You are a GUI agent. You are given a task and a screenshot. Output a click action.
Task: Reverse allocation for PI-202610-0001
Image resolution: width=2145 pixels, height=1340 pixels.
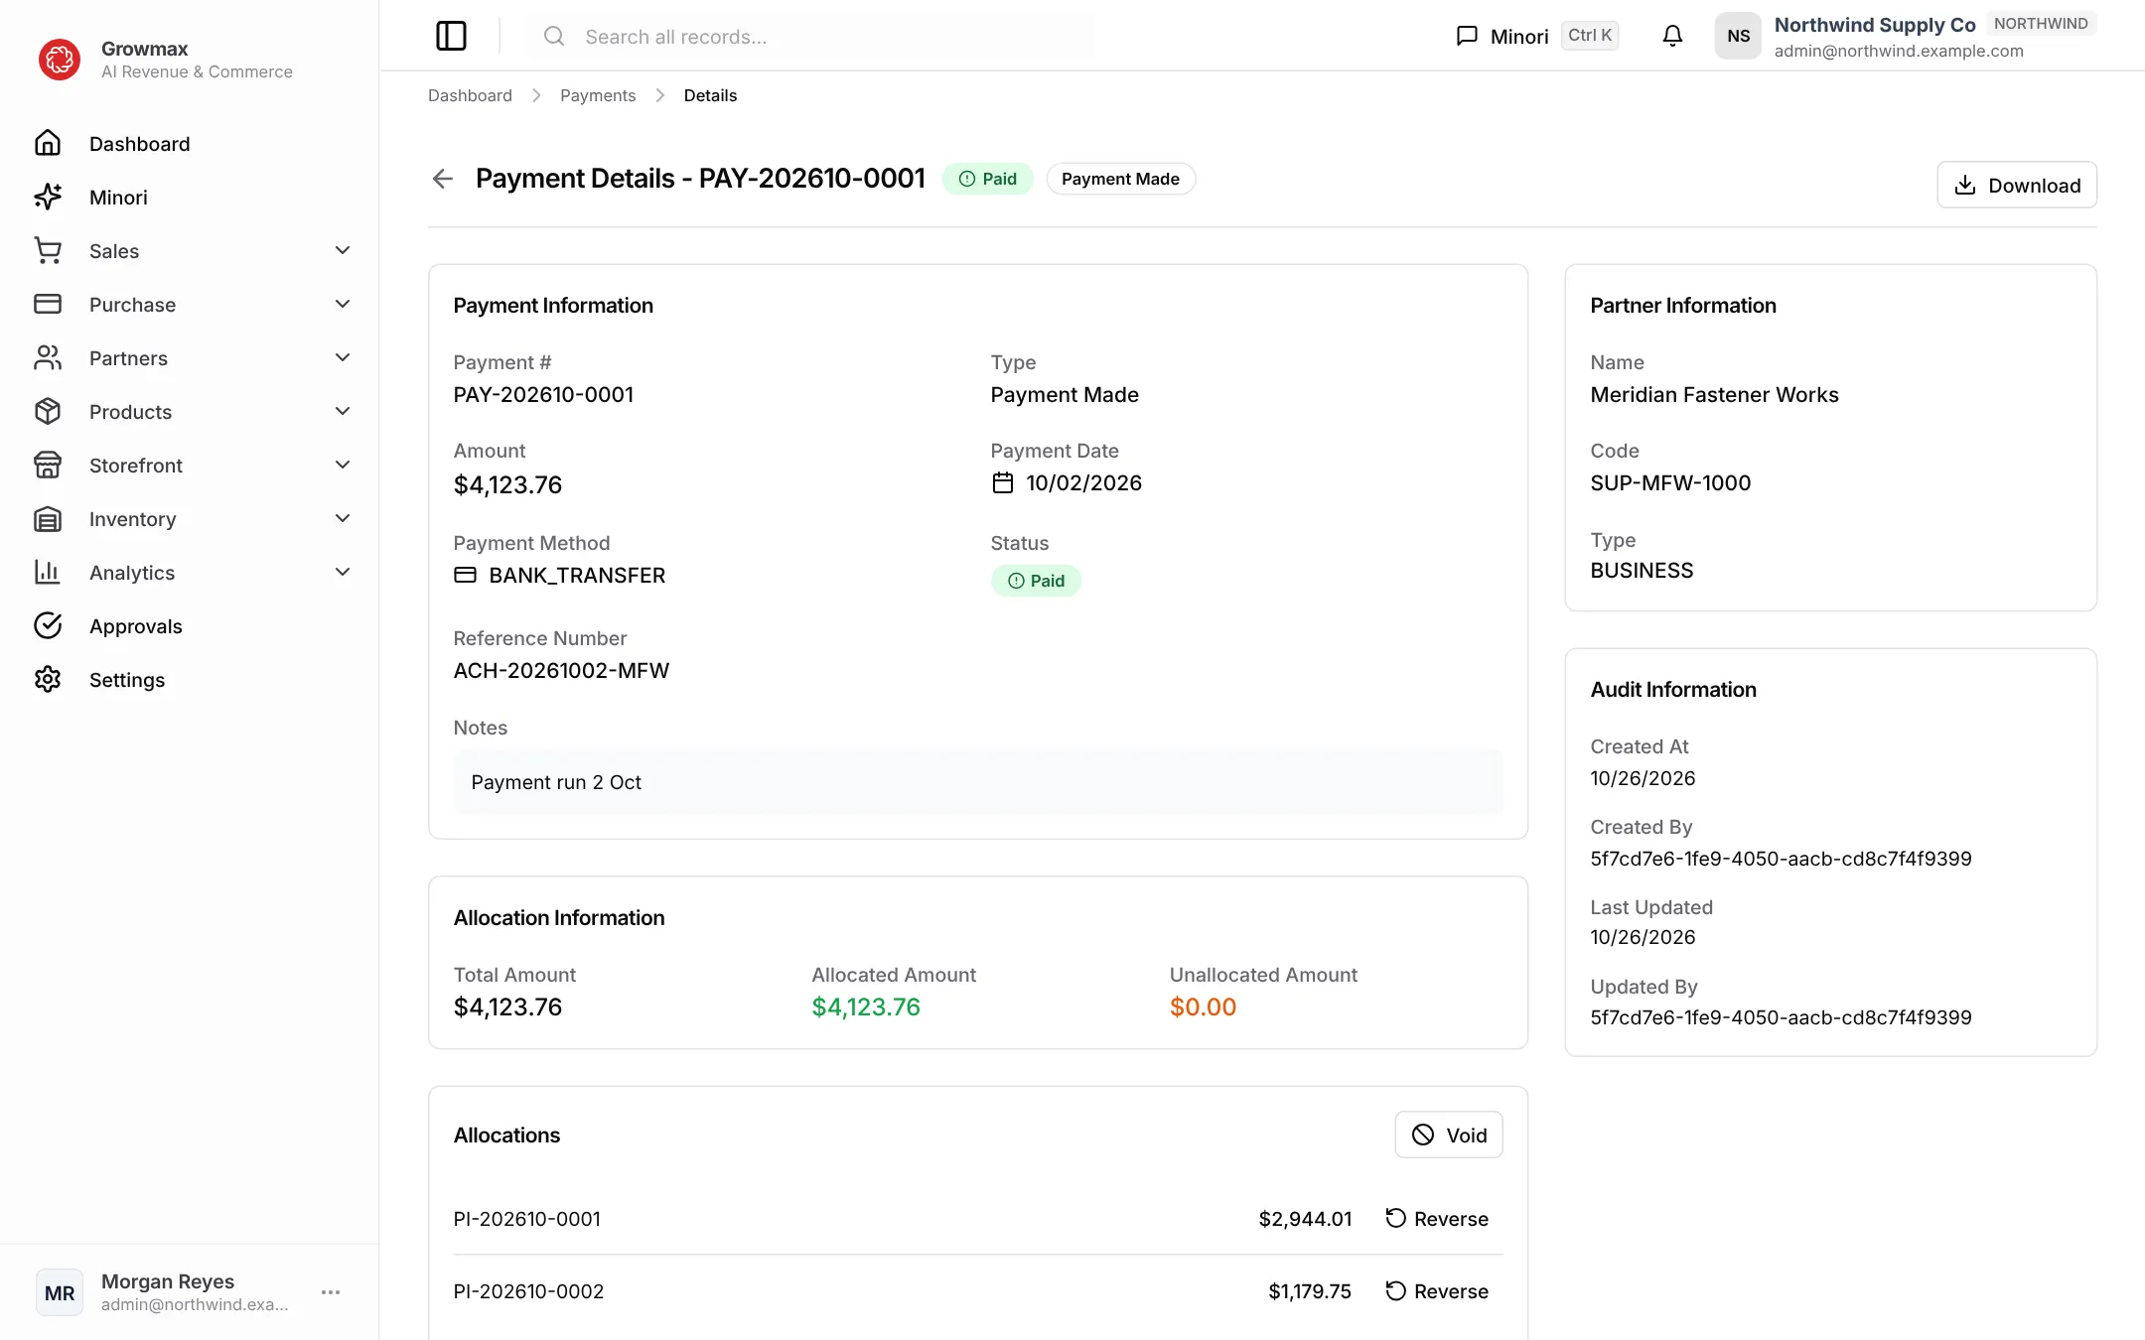point(1437,1219)
